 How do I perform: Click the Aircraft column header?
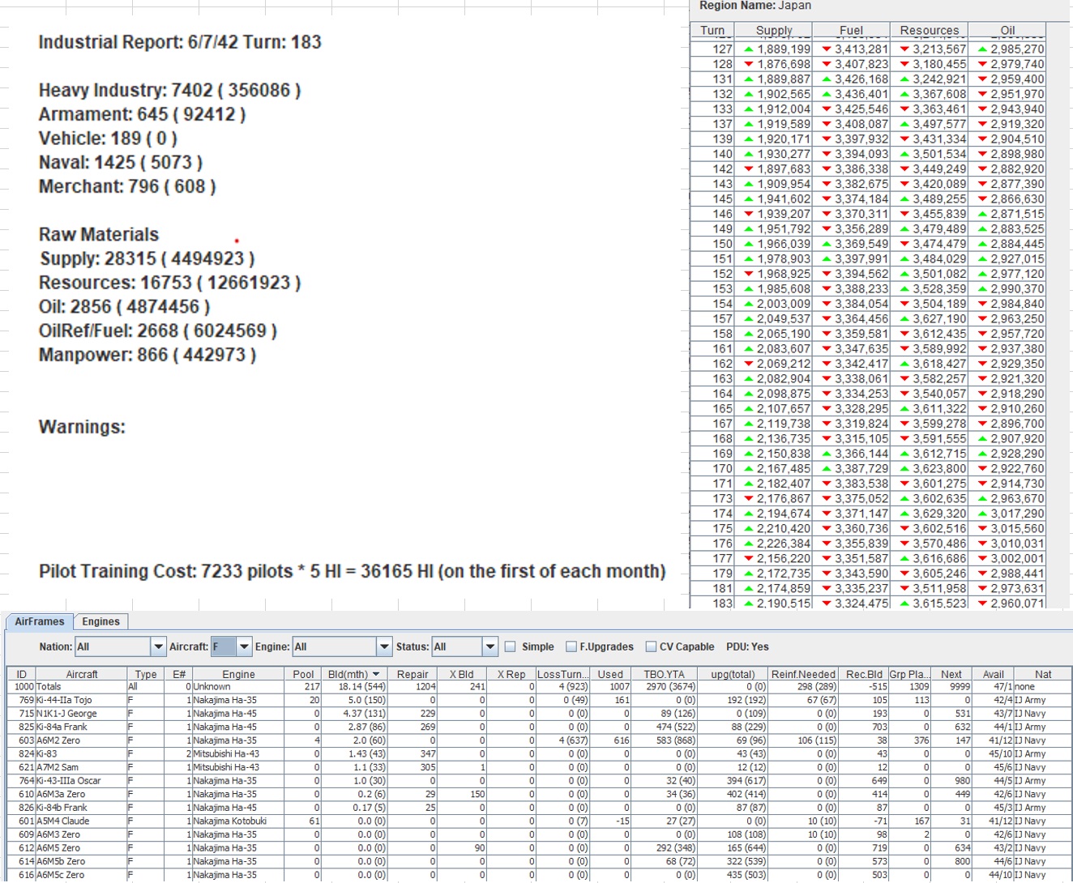(x=82, y=674)
